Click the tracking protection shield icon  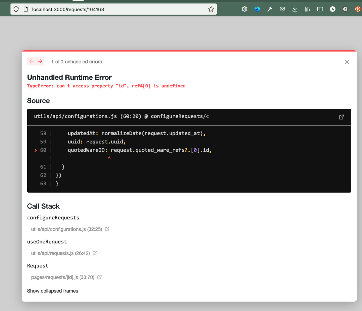click(x=16, y=9)
